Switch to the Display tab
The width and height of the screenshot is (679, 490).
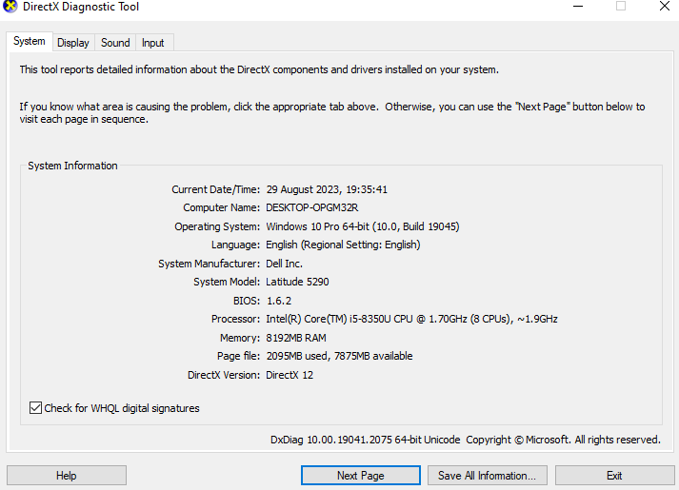pyautogui.click(x=73, y=43)
